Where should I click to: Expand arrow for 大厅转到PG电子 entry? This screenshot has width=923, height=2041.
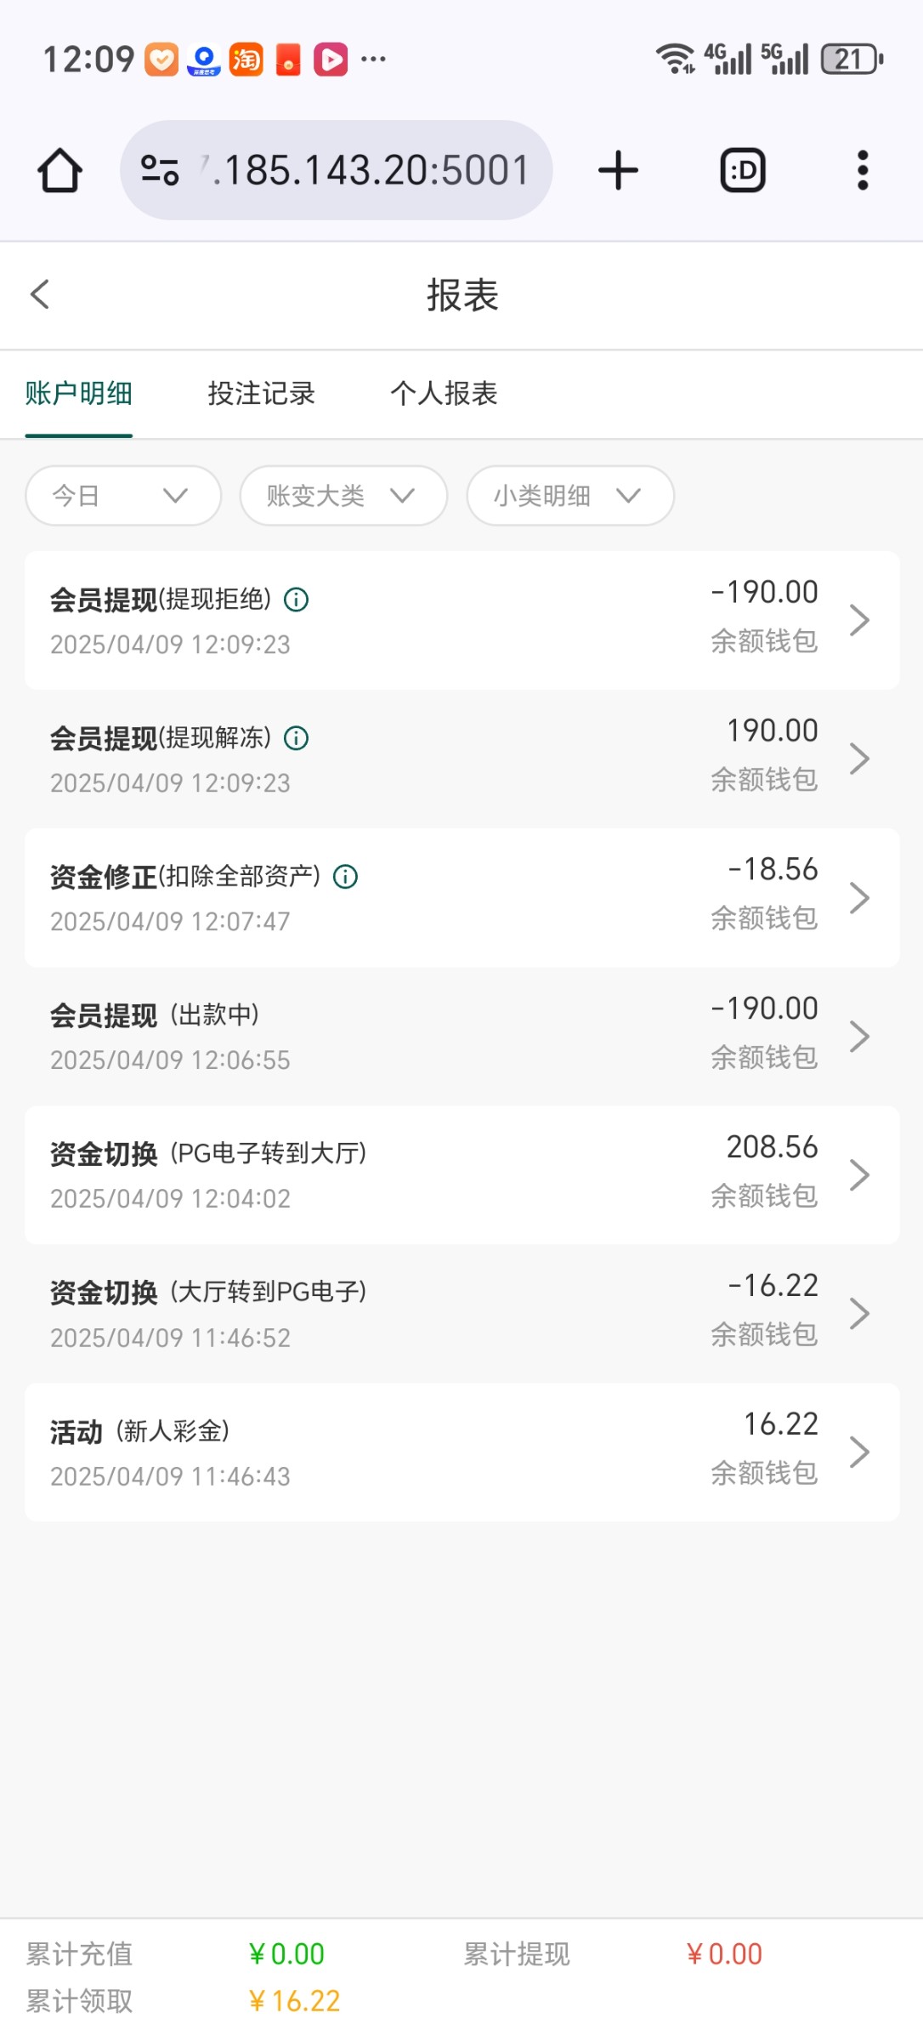(x=859, y=1313)
